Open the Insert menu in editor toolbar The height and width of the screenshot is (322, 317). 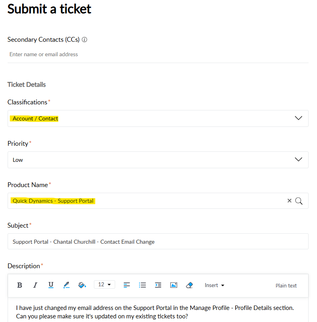point(214,285)
